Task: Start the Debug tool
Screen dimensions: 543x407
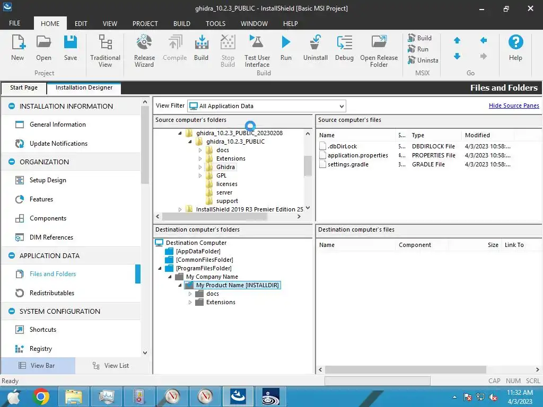Action: pyautogui.click(x=344, y=48)
